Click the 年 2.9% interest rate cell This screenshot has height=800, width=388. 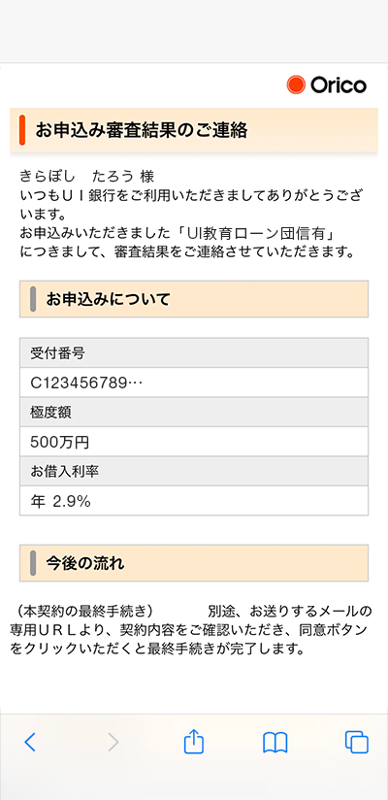click(x=194, y=501)
